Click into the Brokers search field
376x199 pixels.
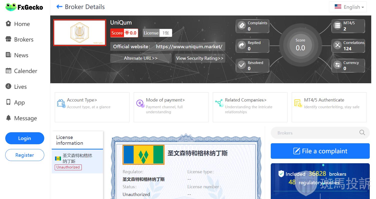315,133
